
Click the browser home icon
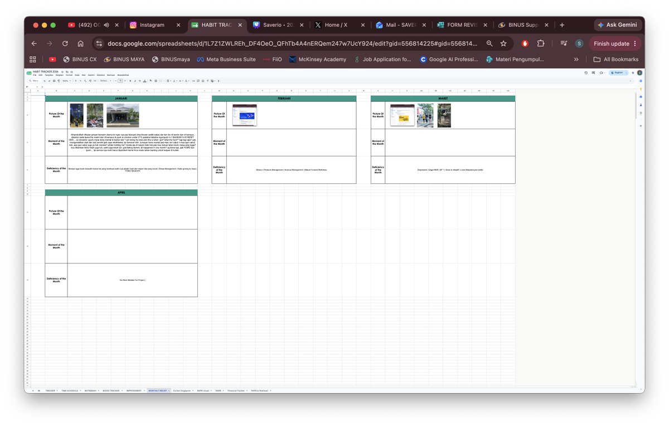[80, 43]
